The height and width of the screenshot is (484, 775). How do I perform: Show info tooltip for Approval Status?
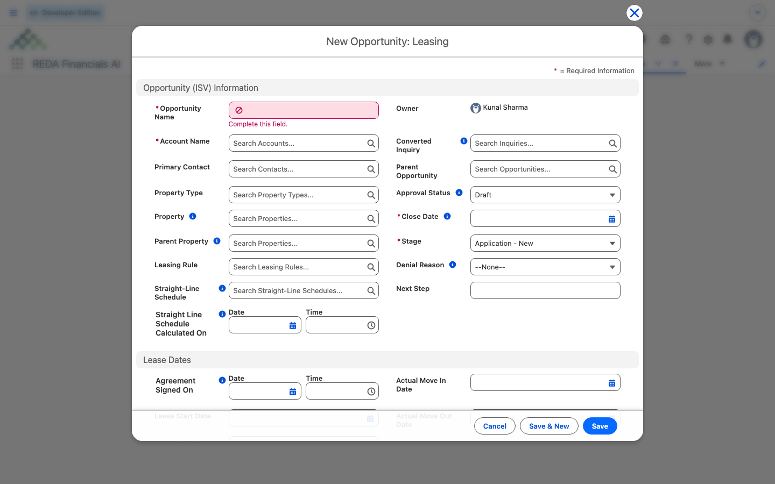[459, 193]
